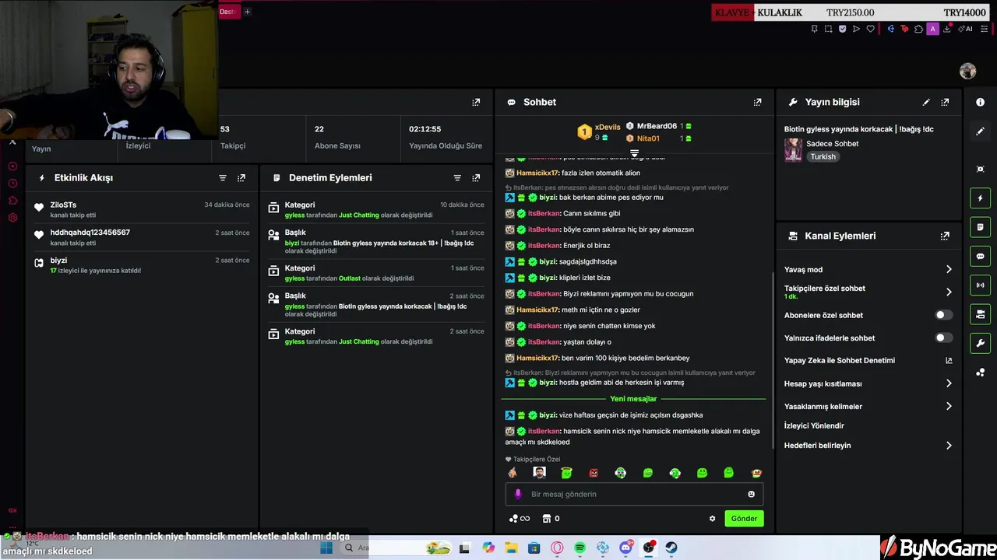Click Outlast category change entry

(377, 273)
